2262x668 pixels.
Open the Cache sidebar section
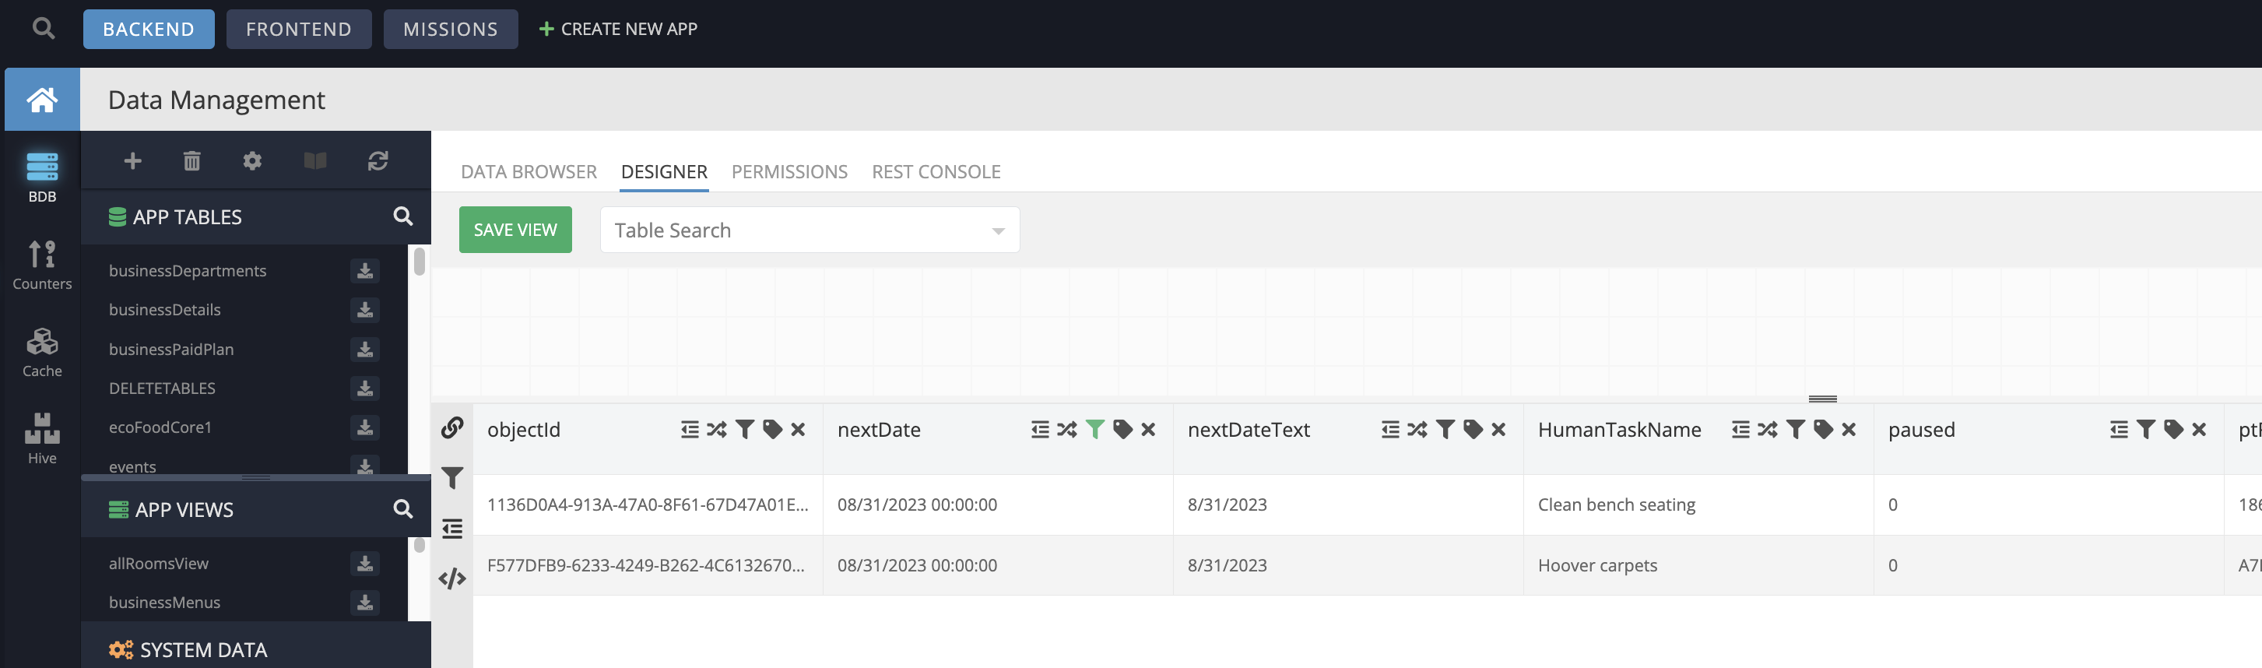point(42,351)
